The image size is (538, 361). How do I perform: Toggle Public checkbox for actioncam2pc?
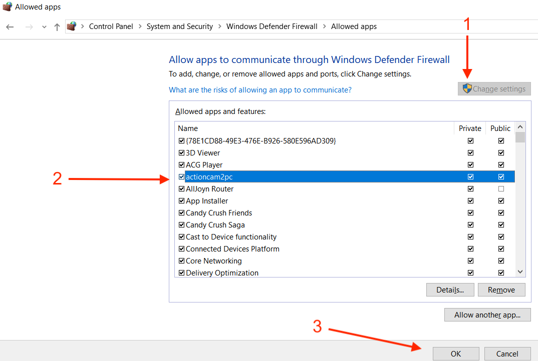tap(501, 176)
